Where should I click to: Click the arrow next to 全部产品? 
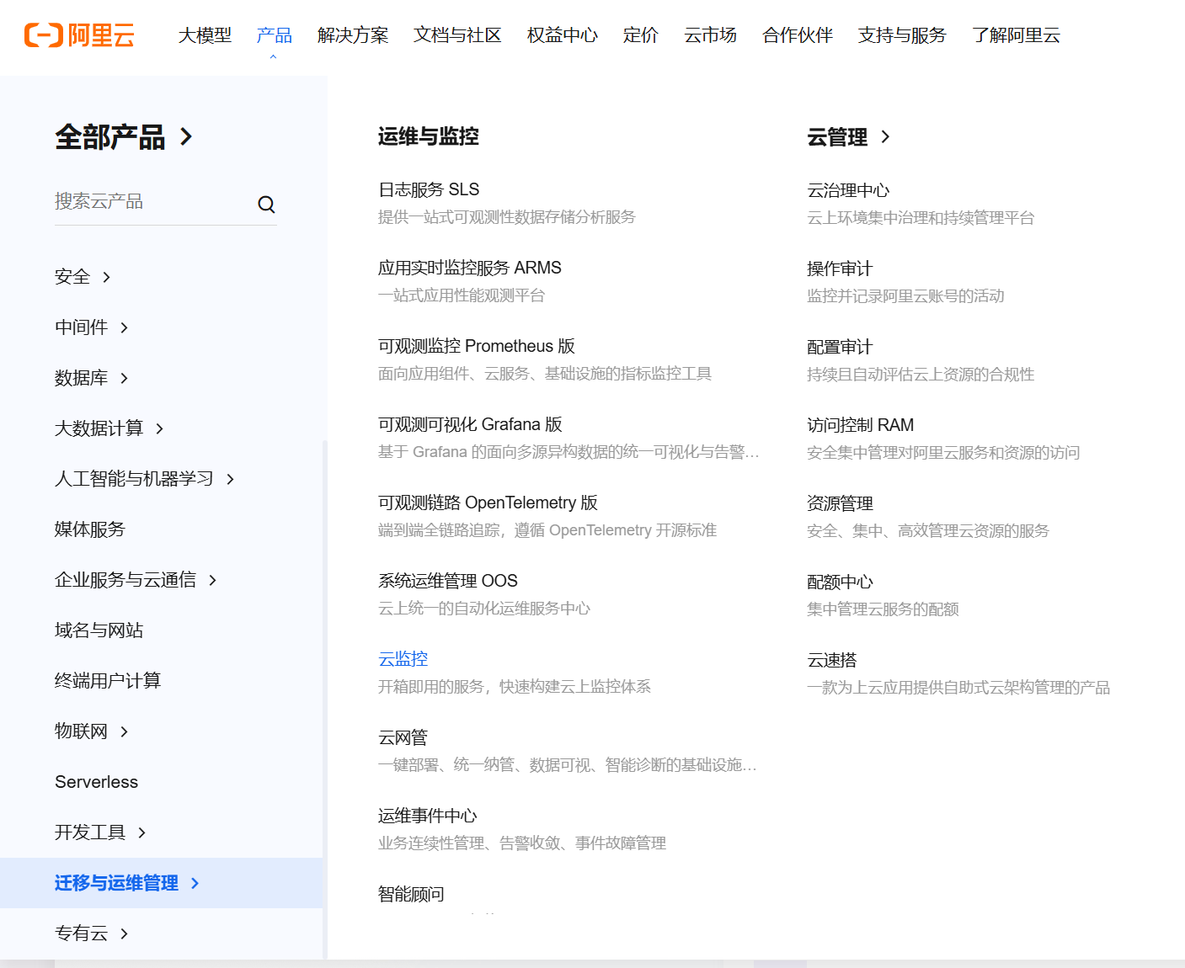pyautogui.click(x=186, y=136)
